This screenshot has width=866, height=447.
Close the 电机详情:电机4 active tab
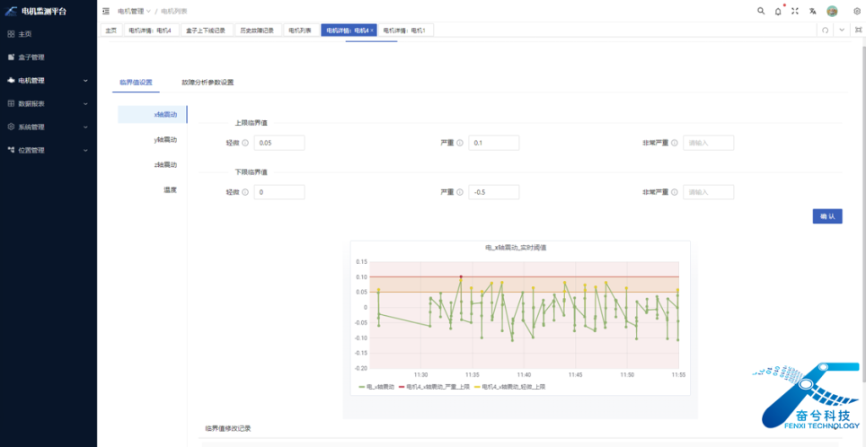372,30
